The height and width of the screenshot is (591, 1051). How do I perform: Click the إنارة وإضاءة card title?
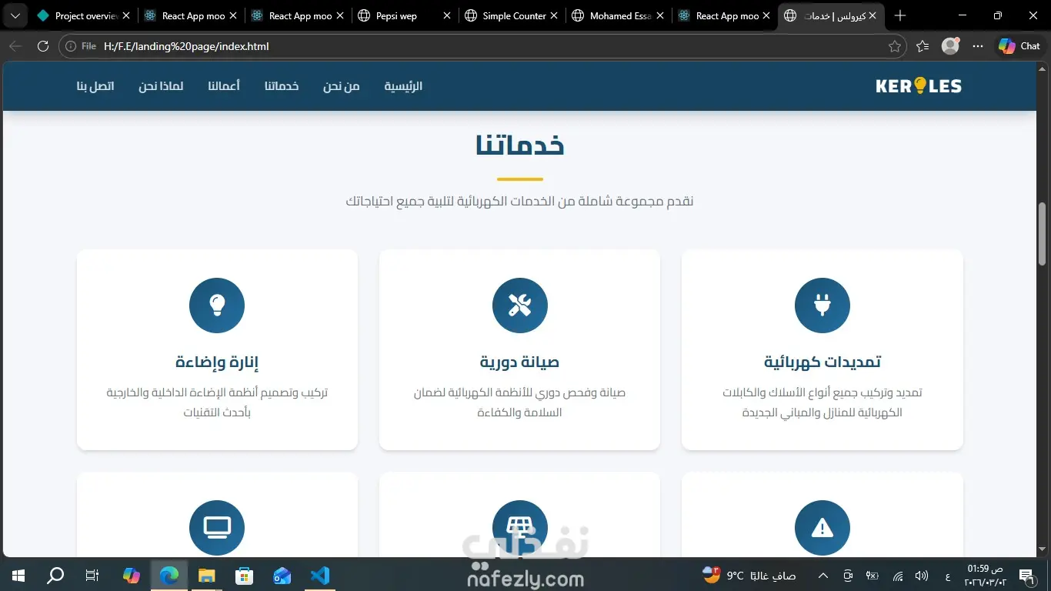tap(217, 362)
